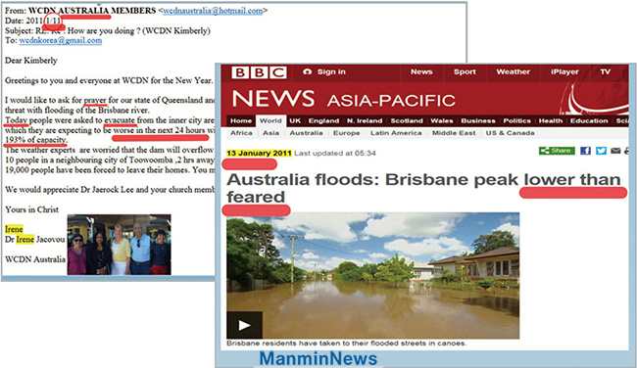The image size is (637, 368).
Task: Open the Home tab in the news navigation
Action: tap(241, 121)
